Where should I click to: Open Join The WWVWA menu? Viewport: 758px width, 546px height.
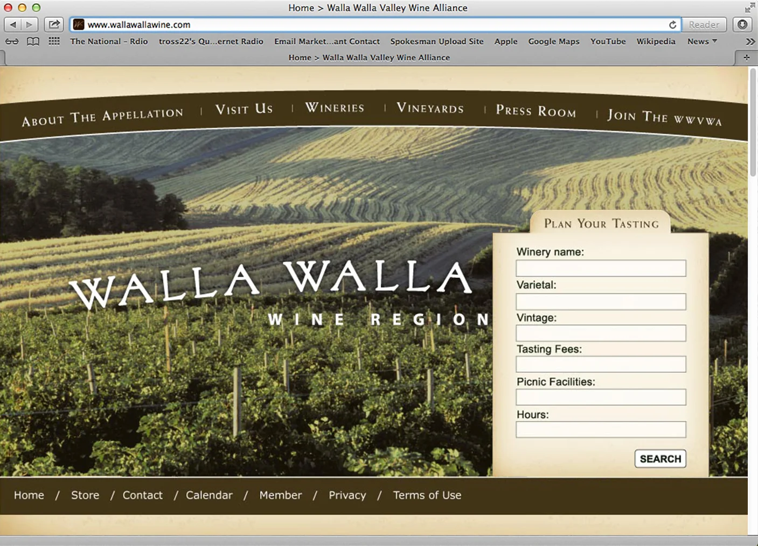pos(664,117)
